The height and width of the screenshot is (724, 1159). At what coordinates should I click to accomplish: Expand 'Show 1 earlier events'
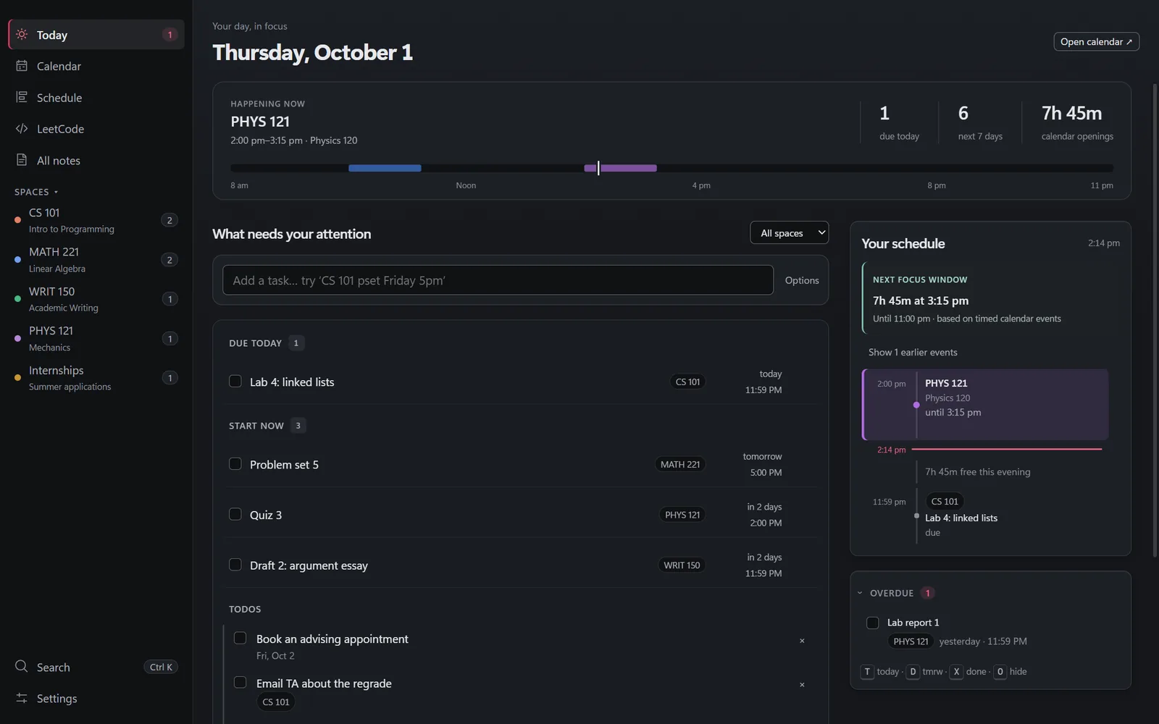click(x=913, y=353)
